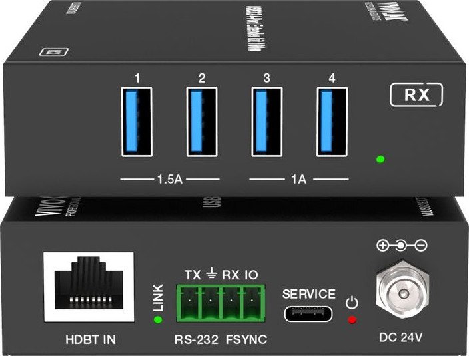469x356 pixels.
Task: Click the 1.5A current label
Action: (170, 179)
